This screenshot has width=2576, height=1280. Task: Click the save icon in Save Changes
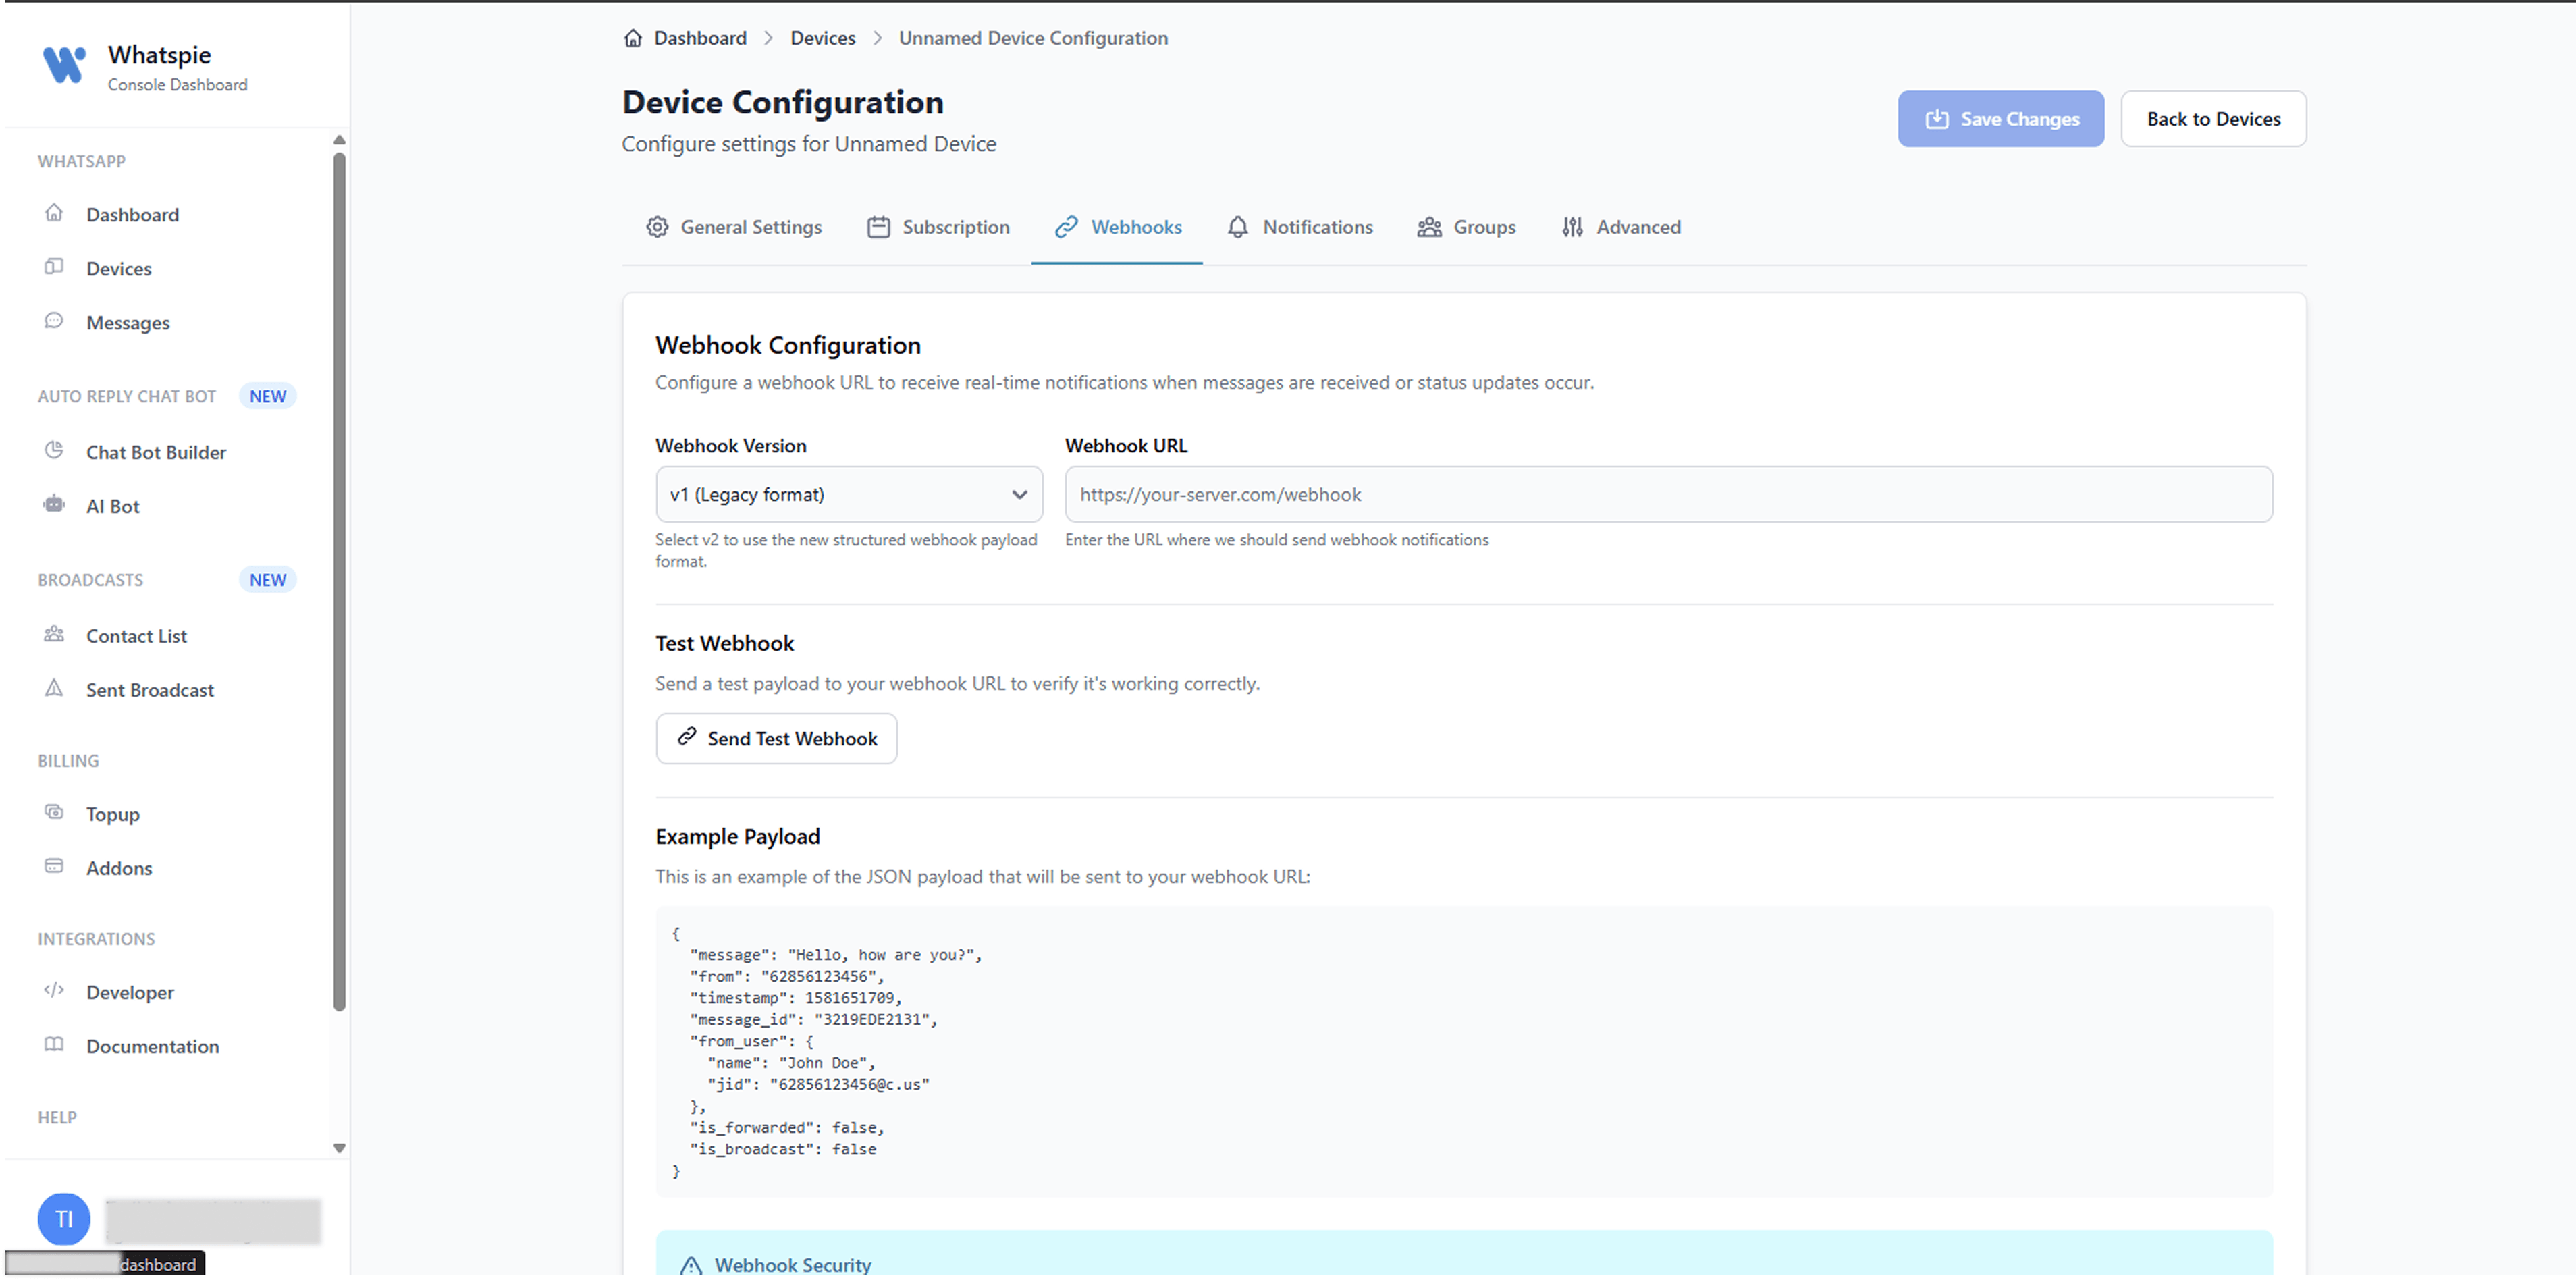tap(1937, 119)
